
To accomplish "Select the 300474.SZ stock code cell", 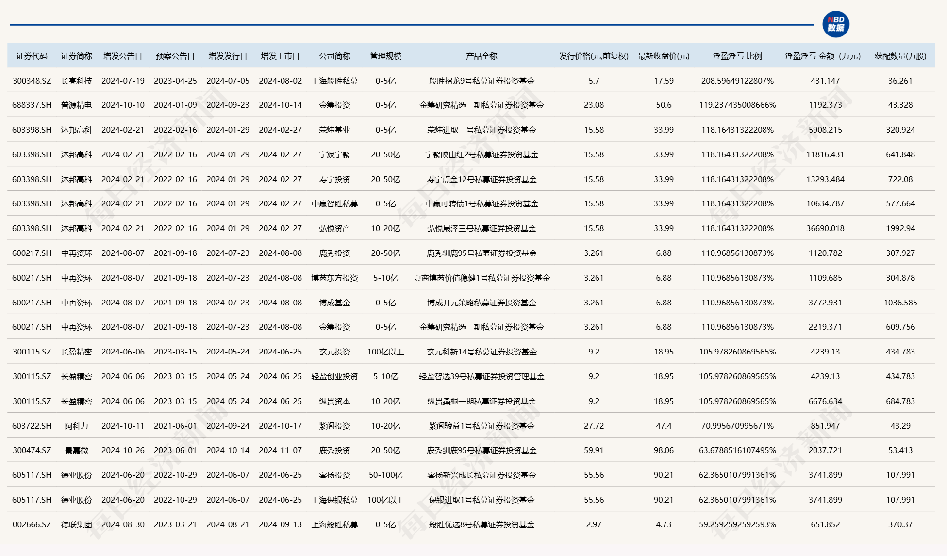I will pyautogui.click(x=32, y=450).
